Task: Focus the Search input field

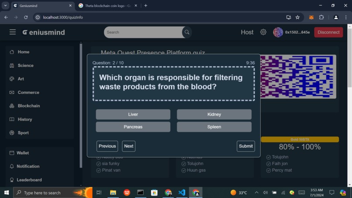Action: tap(144, 32)
